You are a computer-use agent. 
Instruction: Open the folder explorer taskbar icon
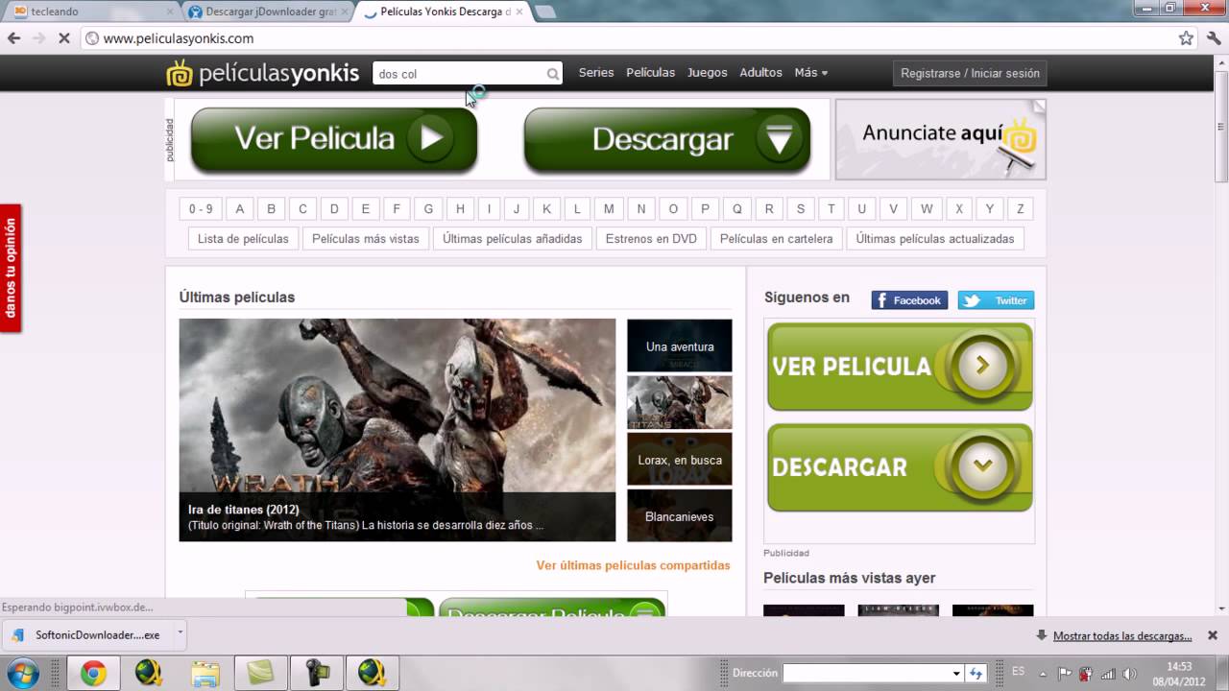pos(205,673)
